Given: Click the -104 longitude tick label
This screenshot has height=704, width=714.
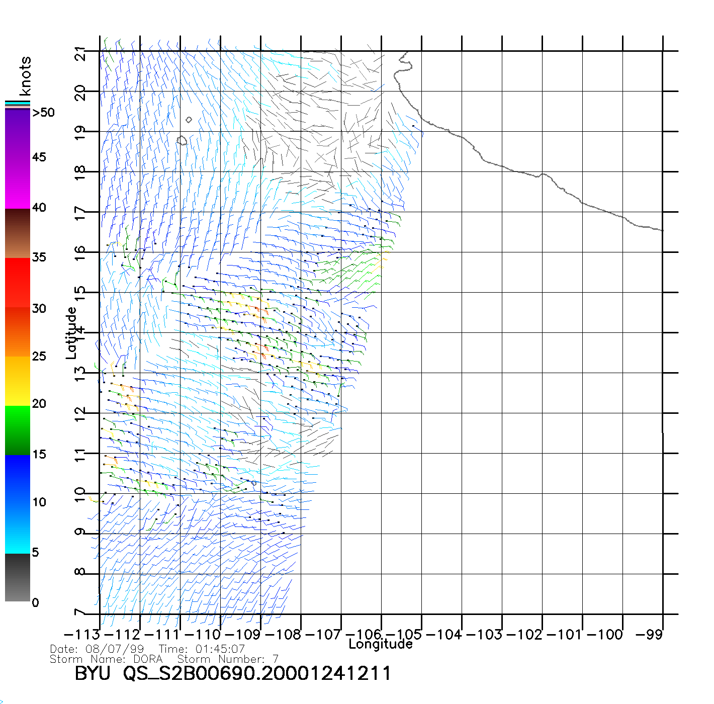Looking at the screenshot, I should coord(444,634).
